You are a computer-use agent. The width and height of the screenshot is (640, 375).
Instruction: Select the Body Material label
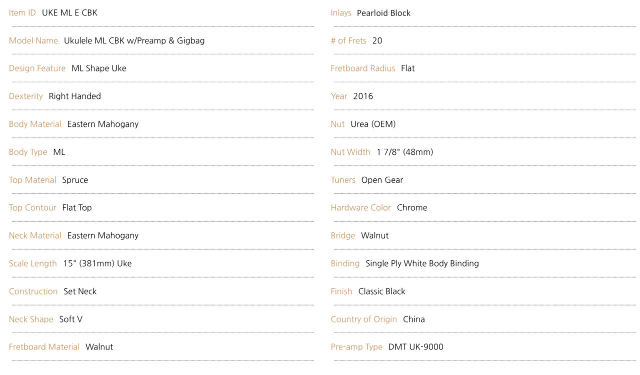[35, 124]
